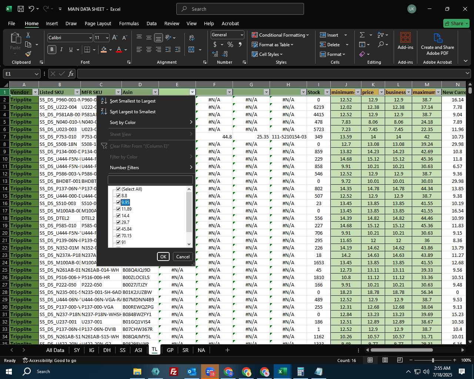
Task: Increase font size with large A icon
Action: tap(115, 37)
